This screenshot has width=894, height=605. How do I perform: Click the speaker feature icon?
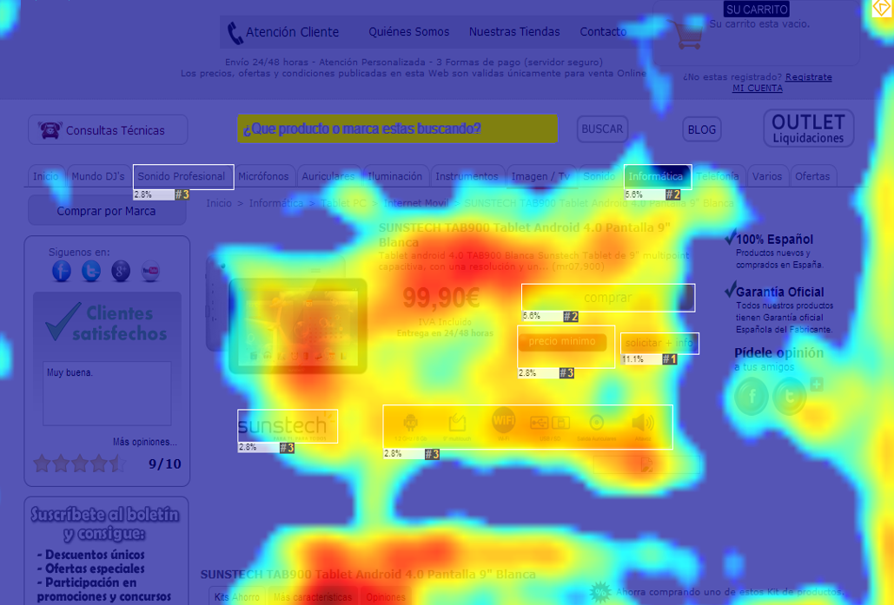tap(643, 424)
